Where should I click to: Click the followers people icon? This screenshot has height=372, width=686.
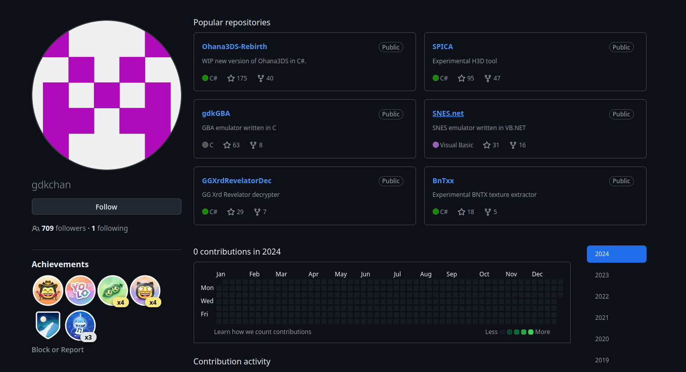[35, 228]
